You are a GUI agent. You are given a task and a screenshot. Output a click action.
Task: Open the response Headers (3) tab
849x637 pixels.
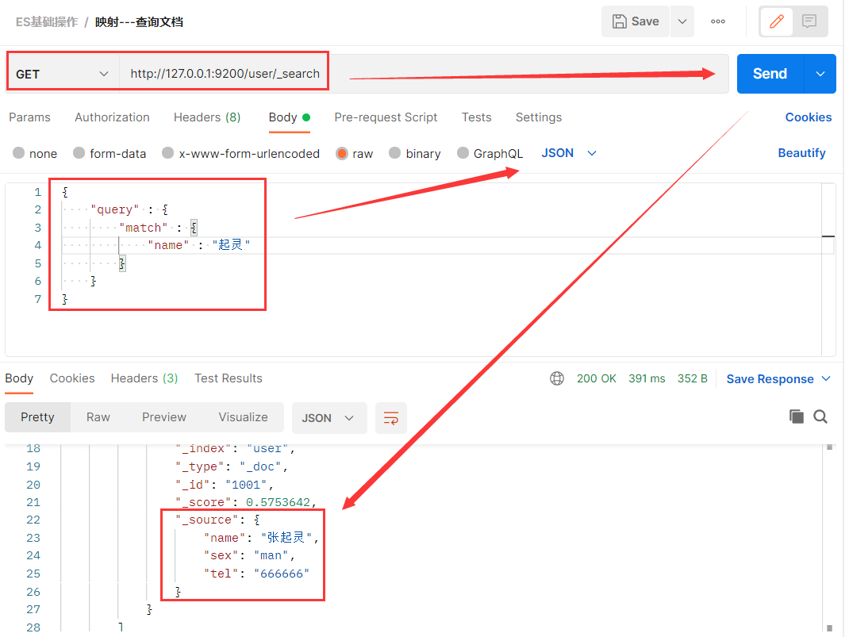[144, 378]
